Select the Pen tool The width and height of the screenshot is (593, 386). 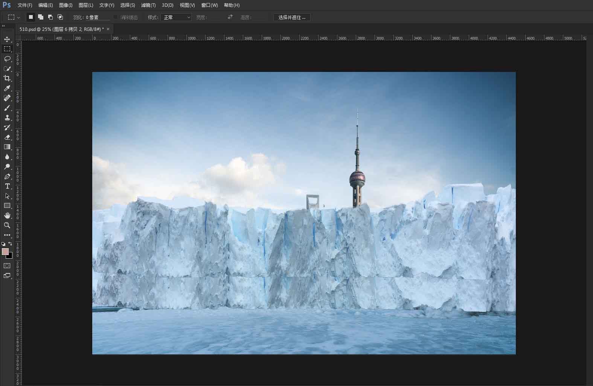(7, 176)
